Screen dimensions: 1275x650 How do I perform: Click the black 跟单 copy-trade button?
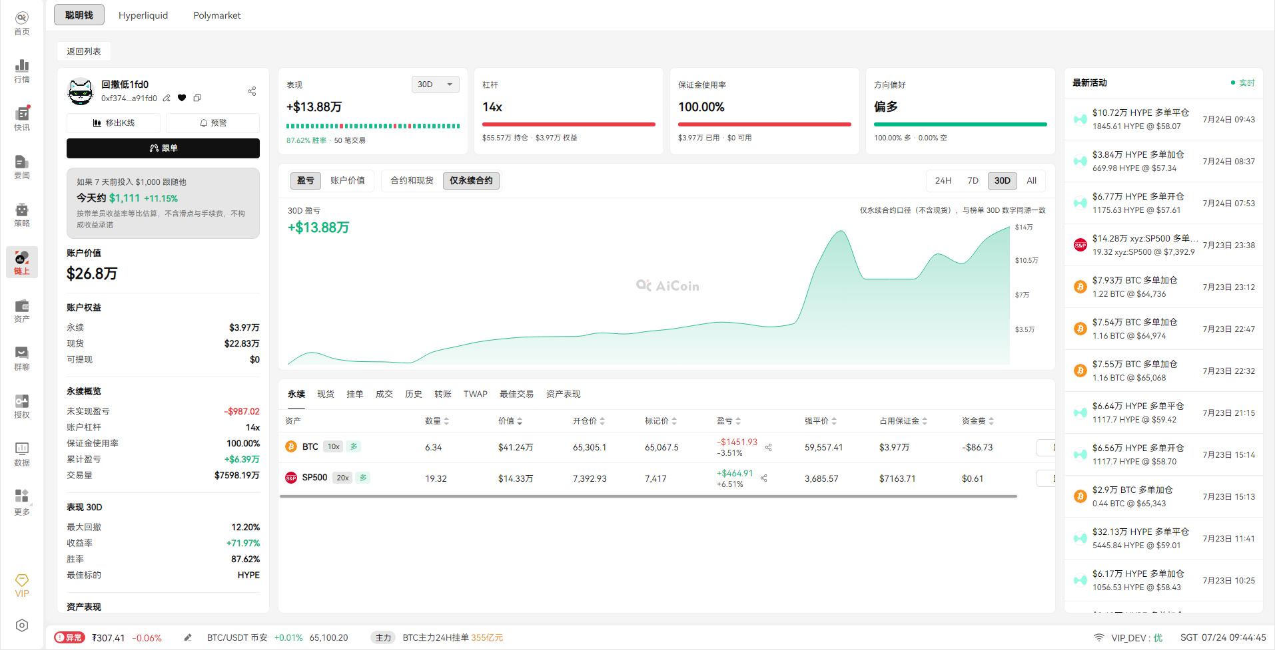tap(163, 148)
